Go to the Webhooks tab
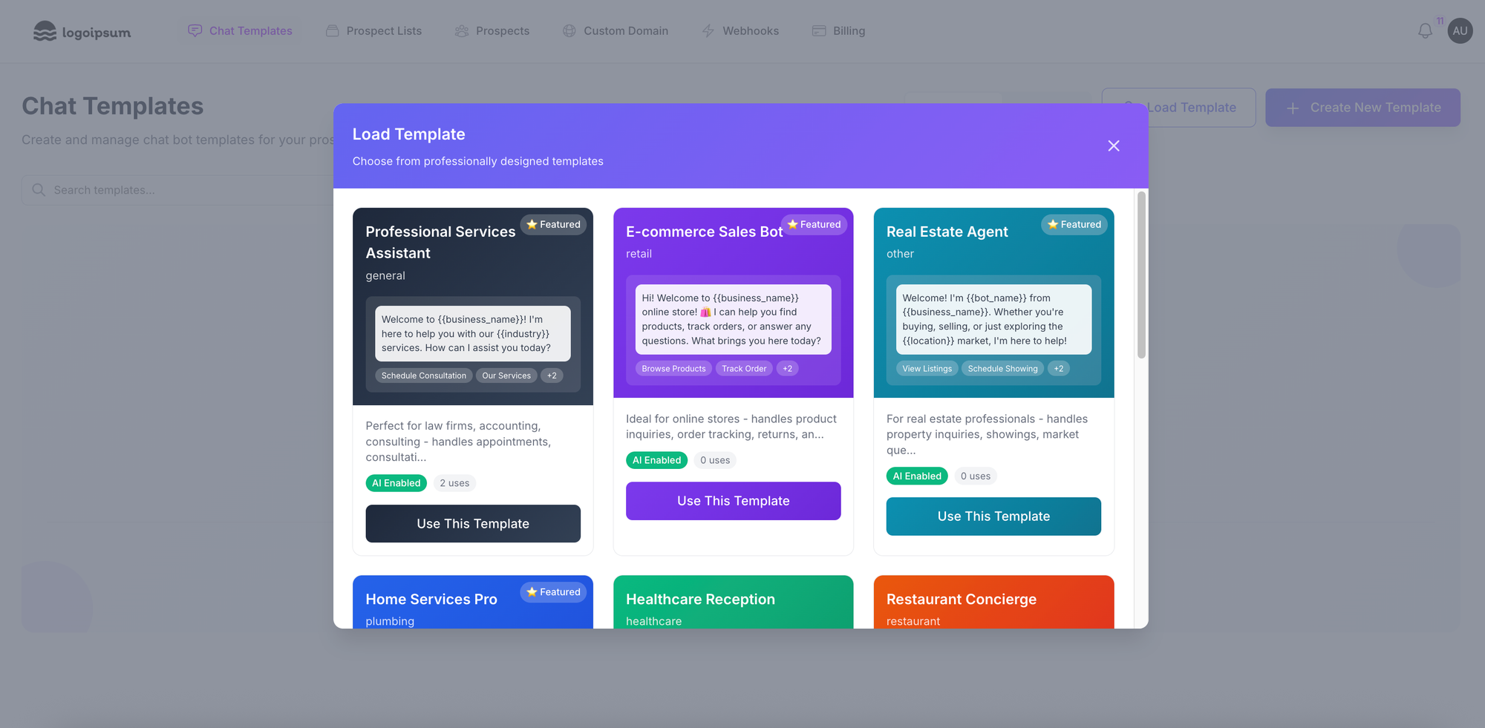Screen dimensions: 1485x728 coord(740,31)
